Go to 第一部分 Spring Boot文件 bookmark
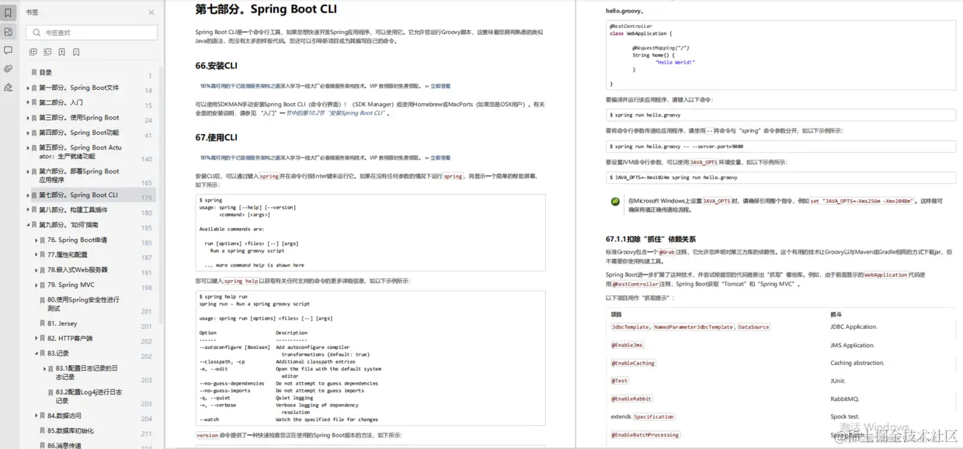This screenshot has width=963, height=449. pos(79,88)
